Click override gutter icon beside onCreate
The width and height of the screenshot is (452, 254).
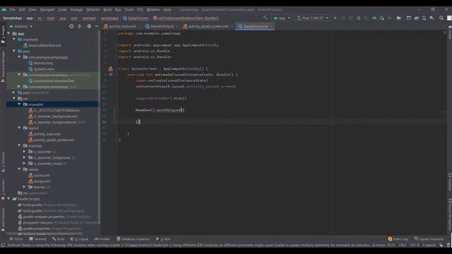pyautogui.click(x=111, y=75)
